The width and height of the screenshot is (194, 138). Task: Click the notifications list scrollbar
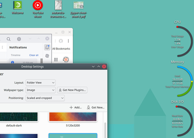(x=42, y=61)
